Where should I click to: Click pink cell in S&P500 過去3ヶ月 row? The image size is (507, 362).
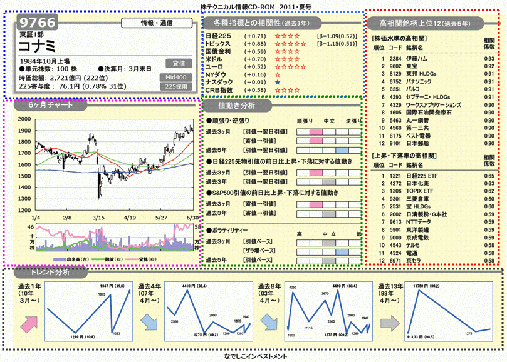click(x=316, y=205)
